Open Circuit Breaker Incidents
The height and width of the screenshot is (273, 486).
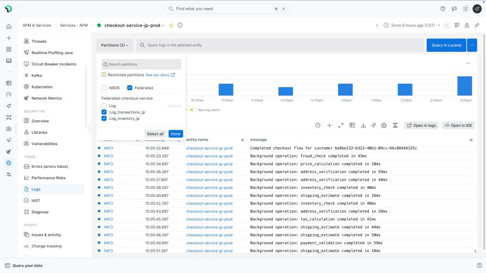53,64
